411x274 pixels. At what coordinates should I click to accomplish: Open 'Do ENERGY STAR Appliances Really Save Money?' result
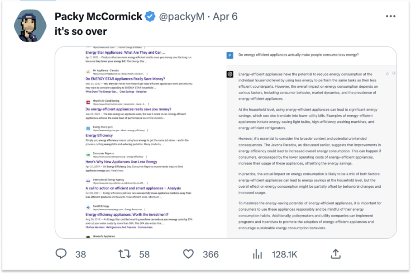click(125, 79)
